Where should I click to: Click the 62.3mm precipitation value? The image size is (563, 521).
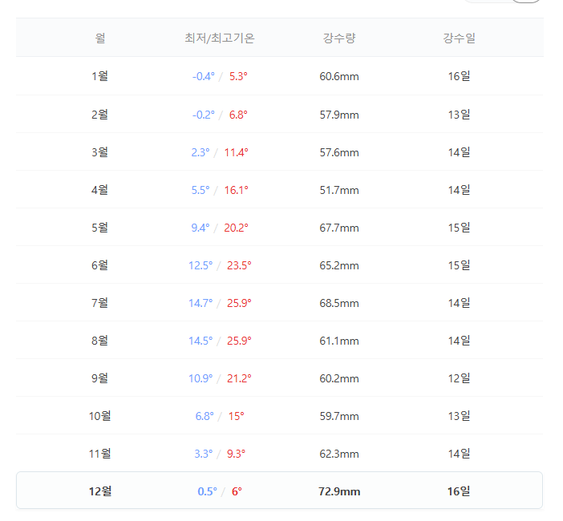[339, 454]
